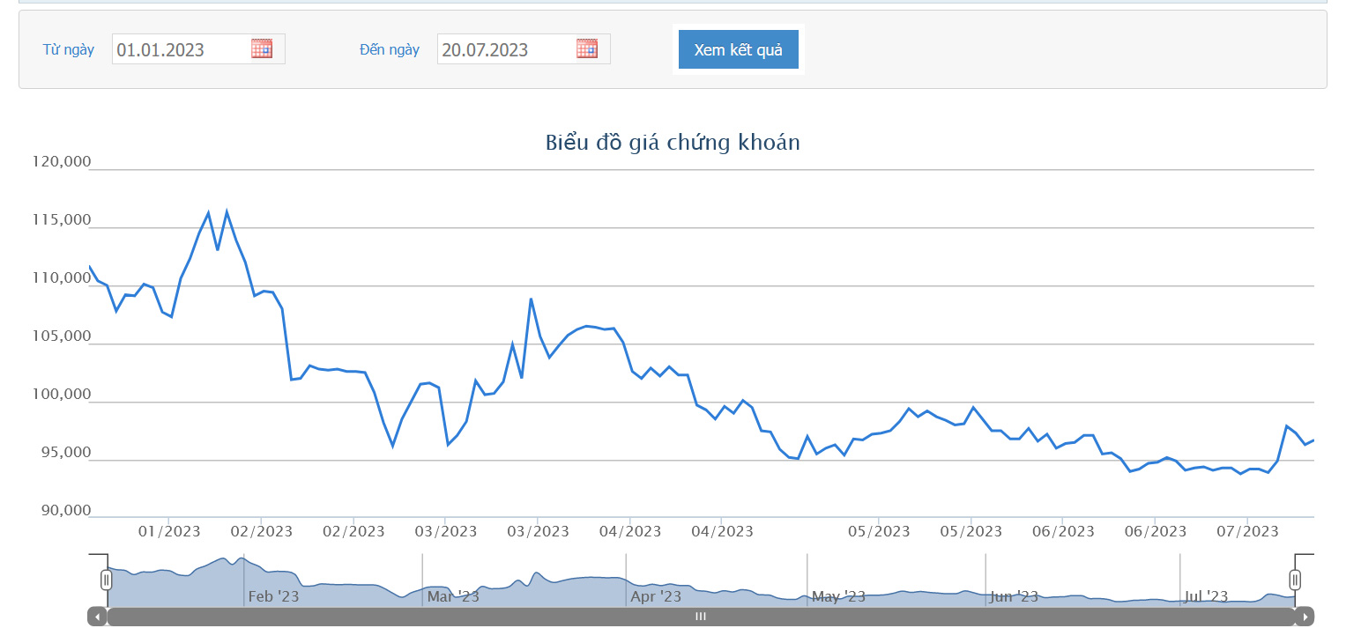Image resolution: width=1361 pixels, height=643 pixels.
Task: Select Apr '23 in the chart navigator
Action: [656, 596]
